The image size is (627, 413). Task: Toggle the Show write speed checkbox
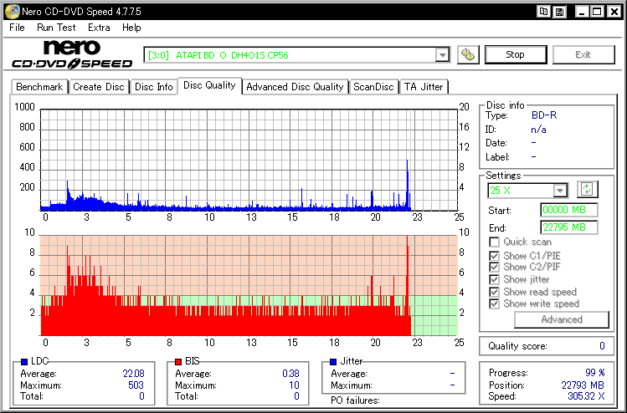click(494, 304)
